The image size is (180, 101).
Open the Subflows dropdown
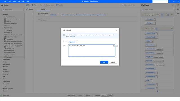(31, 9)
